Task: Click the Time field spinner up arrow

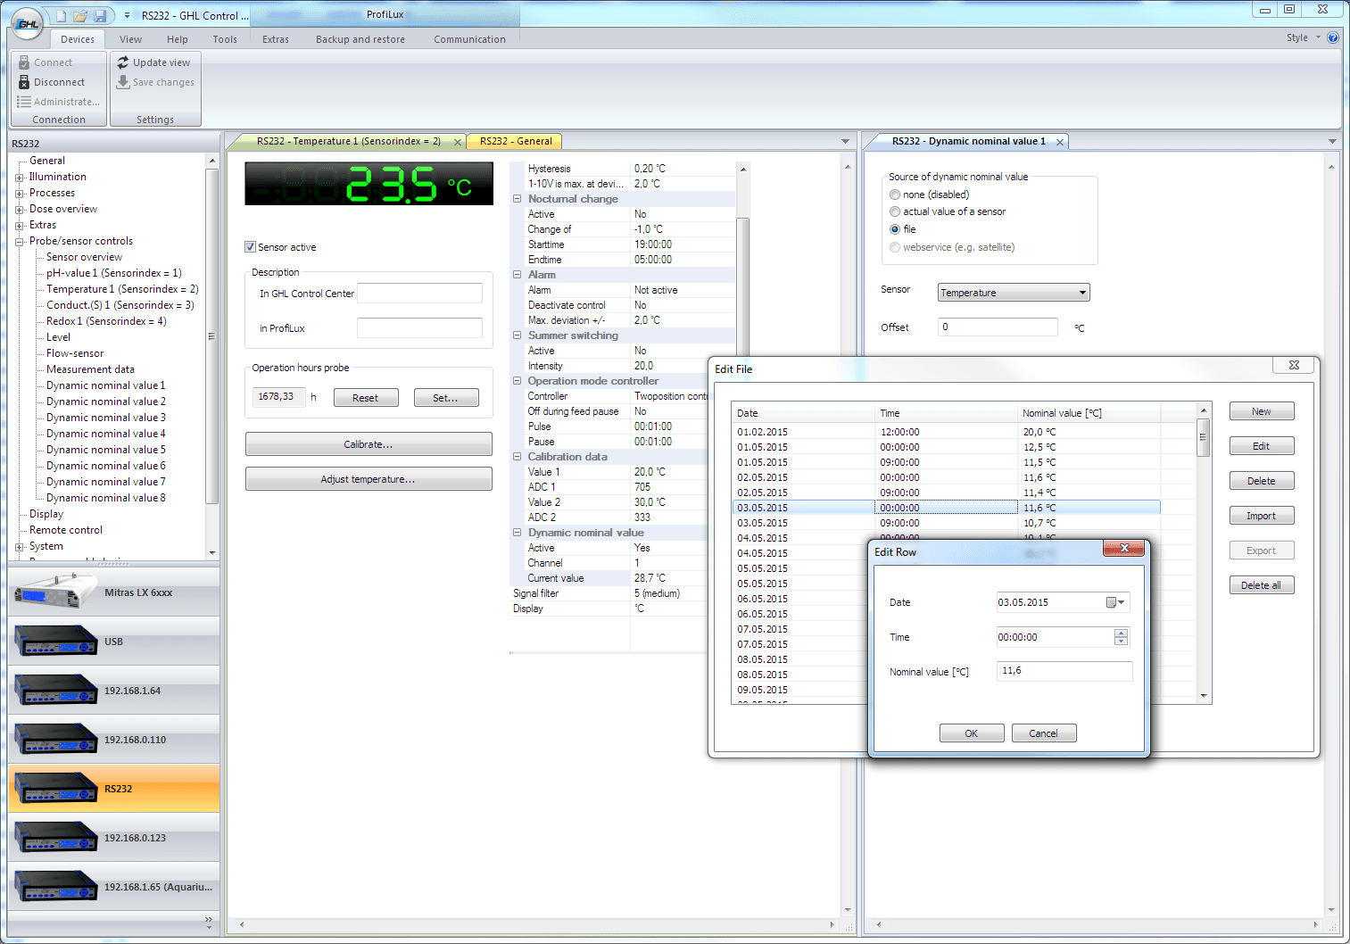Action: tap(1122, 633)
